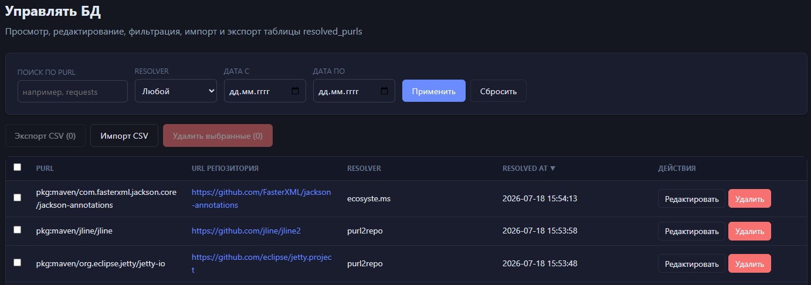Click the Дата ПО date input
The height and width of the screenshot is (285, 811).
pos(354,91)
